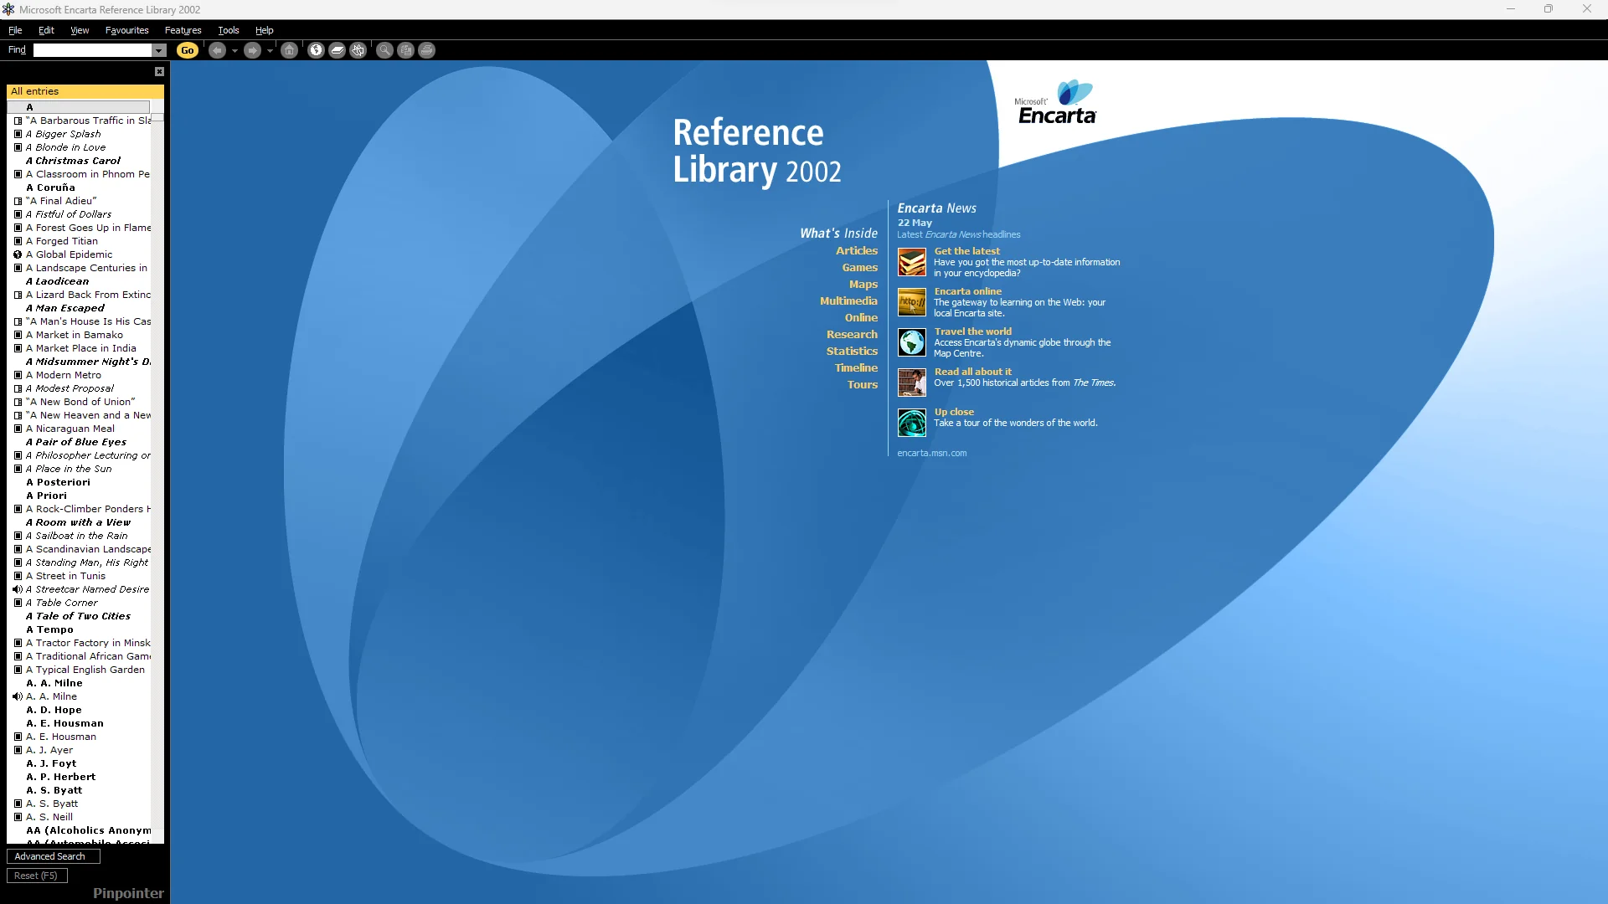Click the sidebar icon next to A Barbarous Traffic
This screenshot has width=1608, height=904.
pyautogui.click(x=18, y=121)
